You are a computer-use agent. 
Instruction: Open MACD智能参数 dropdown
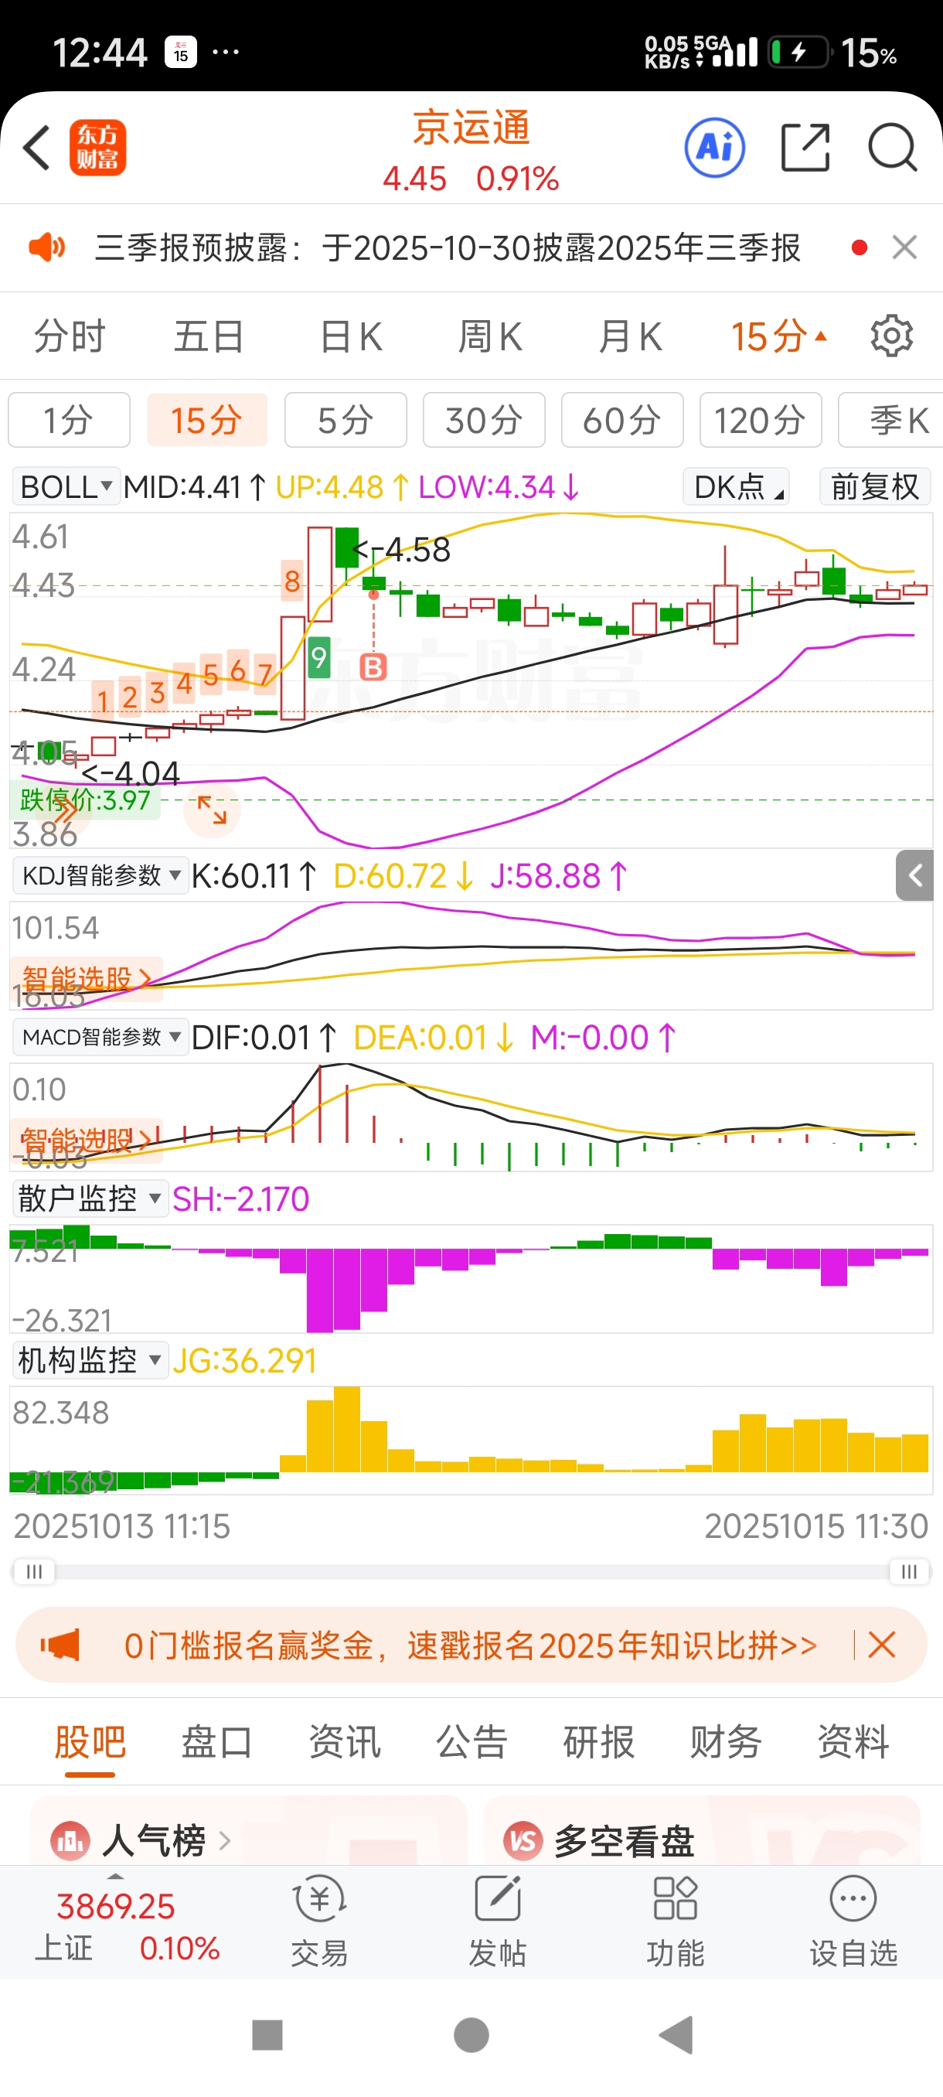point(101,1037)
